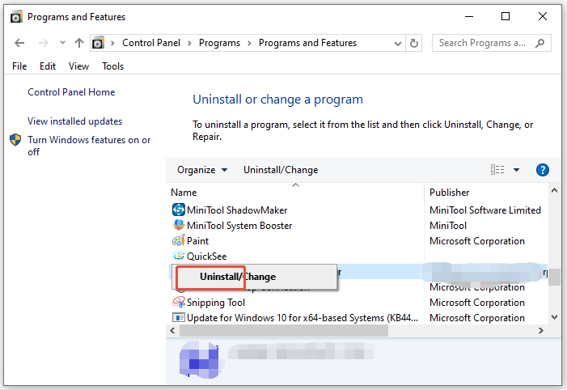
Task: Open Help with the blue question icon
Action: [x=543, y=170]
